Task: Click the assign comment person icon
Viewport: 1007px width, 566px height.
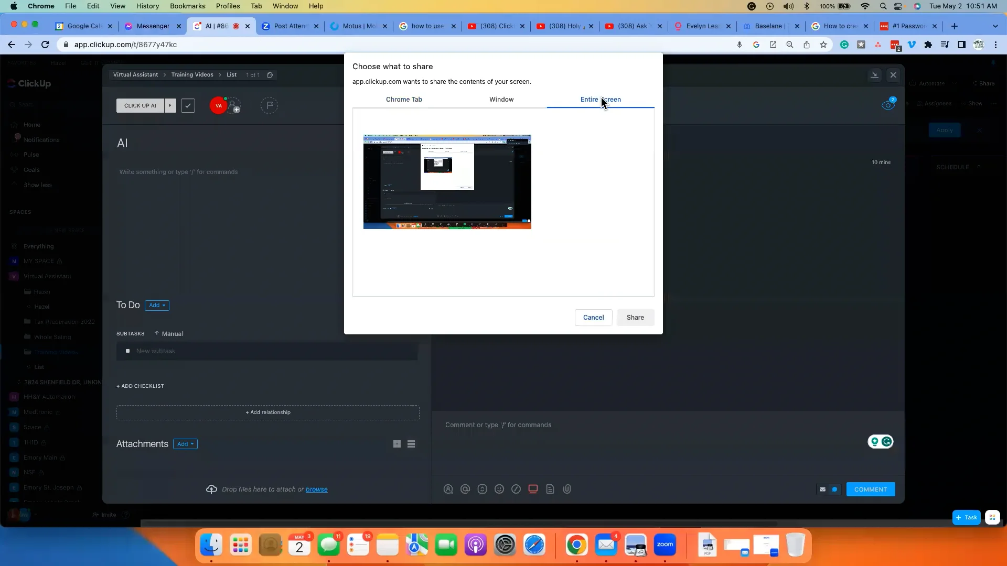Action: [x=448, y=489]
